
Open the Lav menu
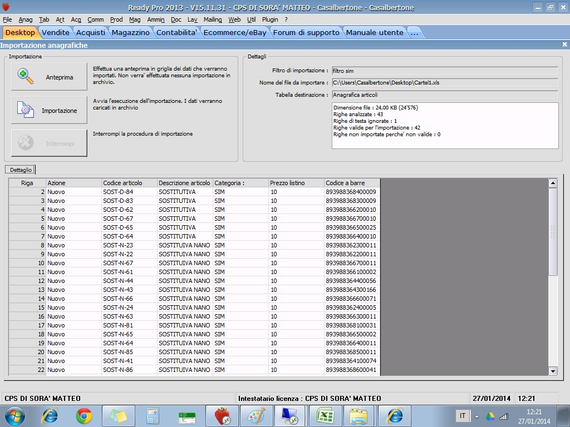click(192, 19)
